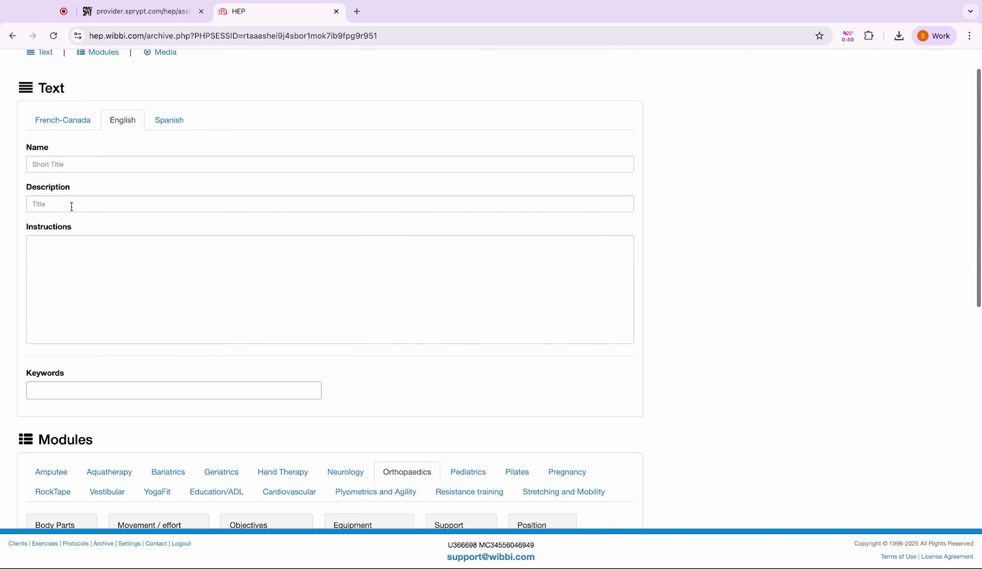Jump to Modules section via top link
The height and width of the screenshot is (569, 982).
click(98, 52)
